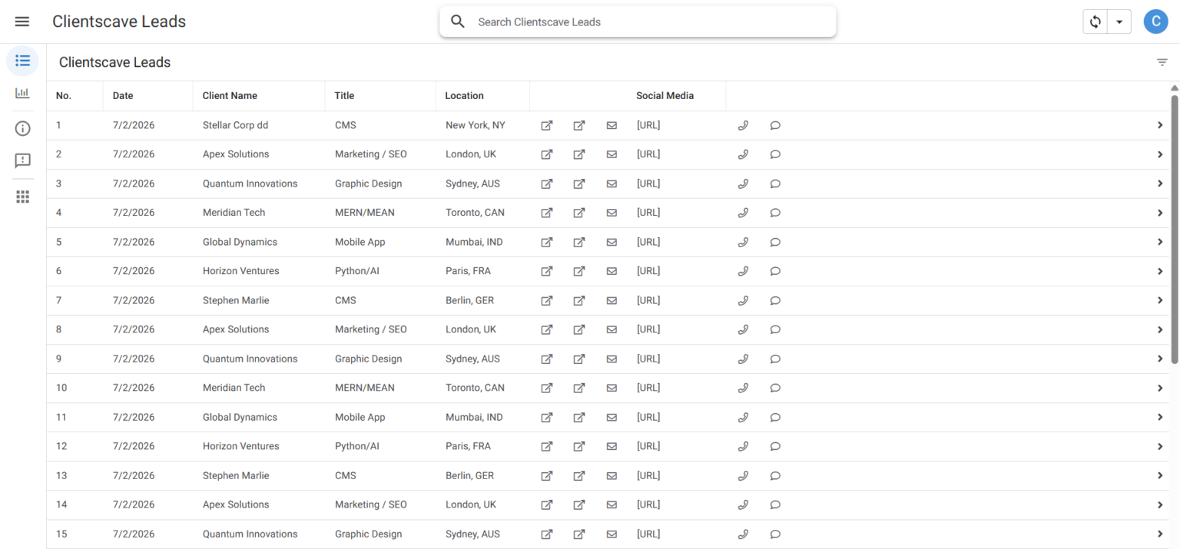Click phone icon for Stellar Corp dd
The image size is (1180, 549).
click(x=743, y=125)
